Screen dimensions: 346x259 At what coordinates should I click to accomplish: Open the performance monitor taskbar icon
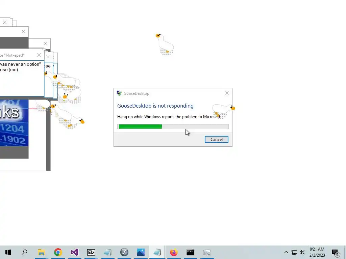(x=207, y=252)
